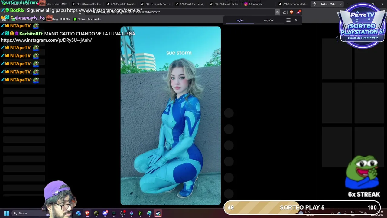Open OBS Studio from the taskbar
The width and height of the screenshot is (387, 218).
click(123, 213)
